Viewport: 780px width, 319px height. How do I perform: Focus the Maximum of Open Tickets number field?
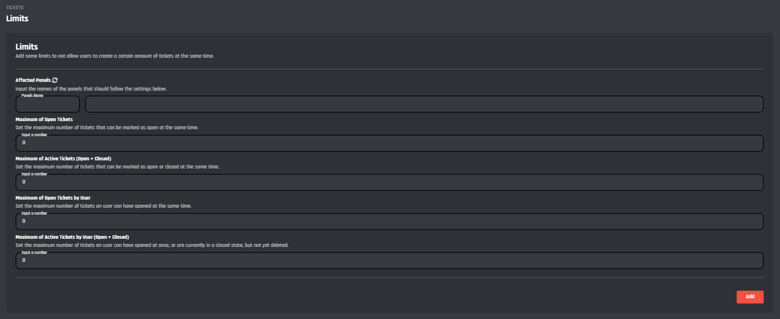389,143
